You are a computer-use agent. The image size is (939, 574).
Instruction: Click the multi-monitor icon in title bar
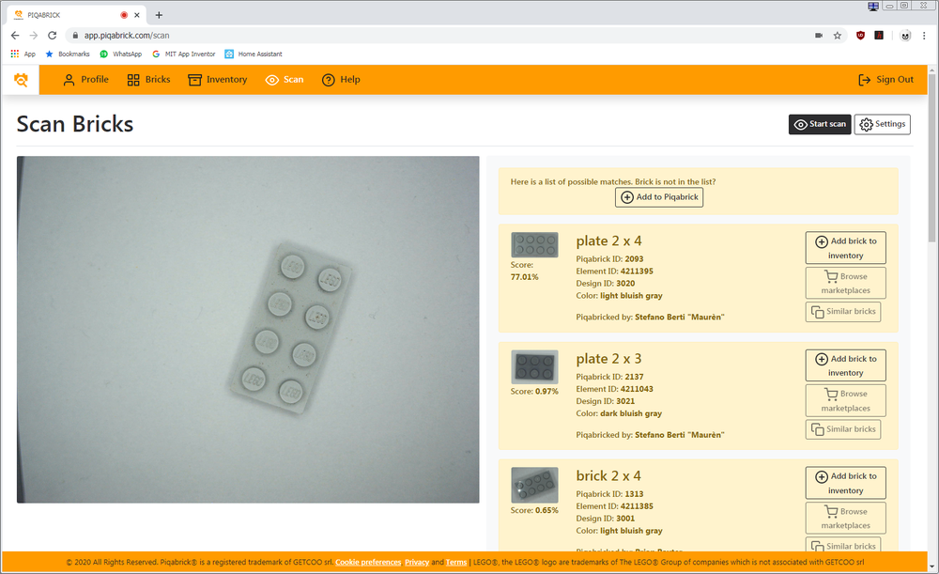[x=873, y=6]
